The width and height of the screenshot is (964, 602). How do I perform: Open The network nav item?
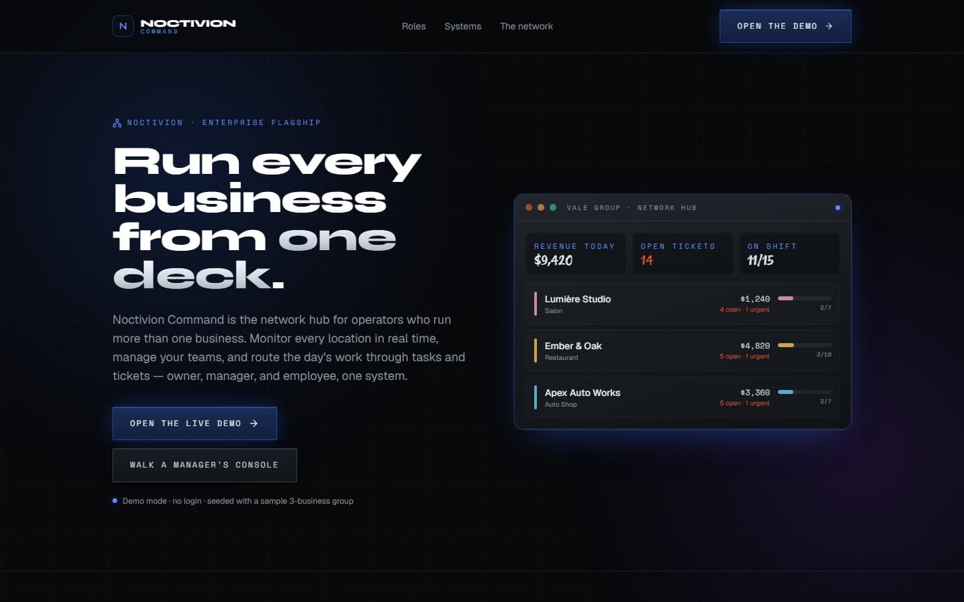pyautogui.click(x=526, y=26)
